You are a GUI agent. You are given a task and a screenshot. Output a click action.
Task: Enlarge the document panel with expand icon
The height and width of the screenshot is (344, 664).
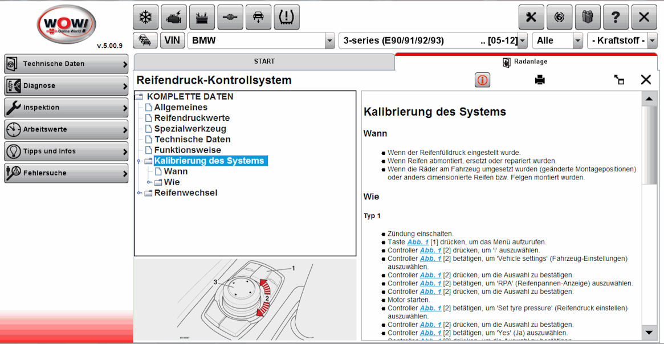(x=619, y=80)
